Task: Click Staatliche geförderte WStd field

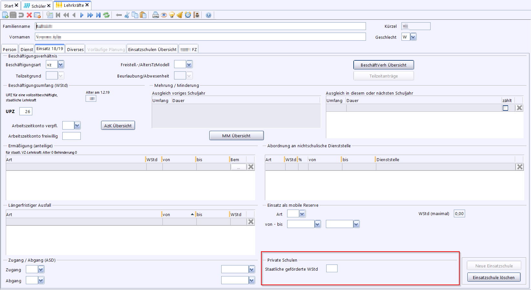Action: 332,268
